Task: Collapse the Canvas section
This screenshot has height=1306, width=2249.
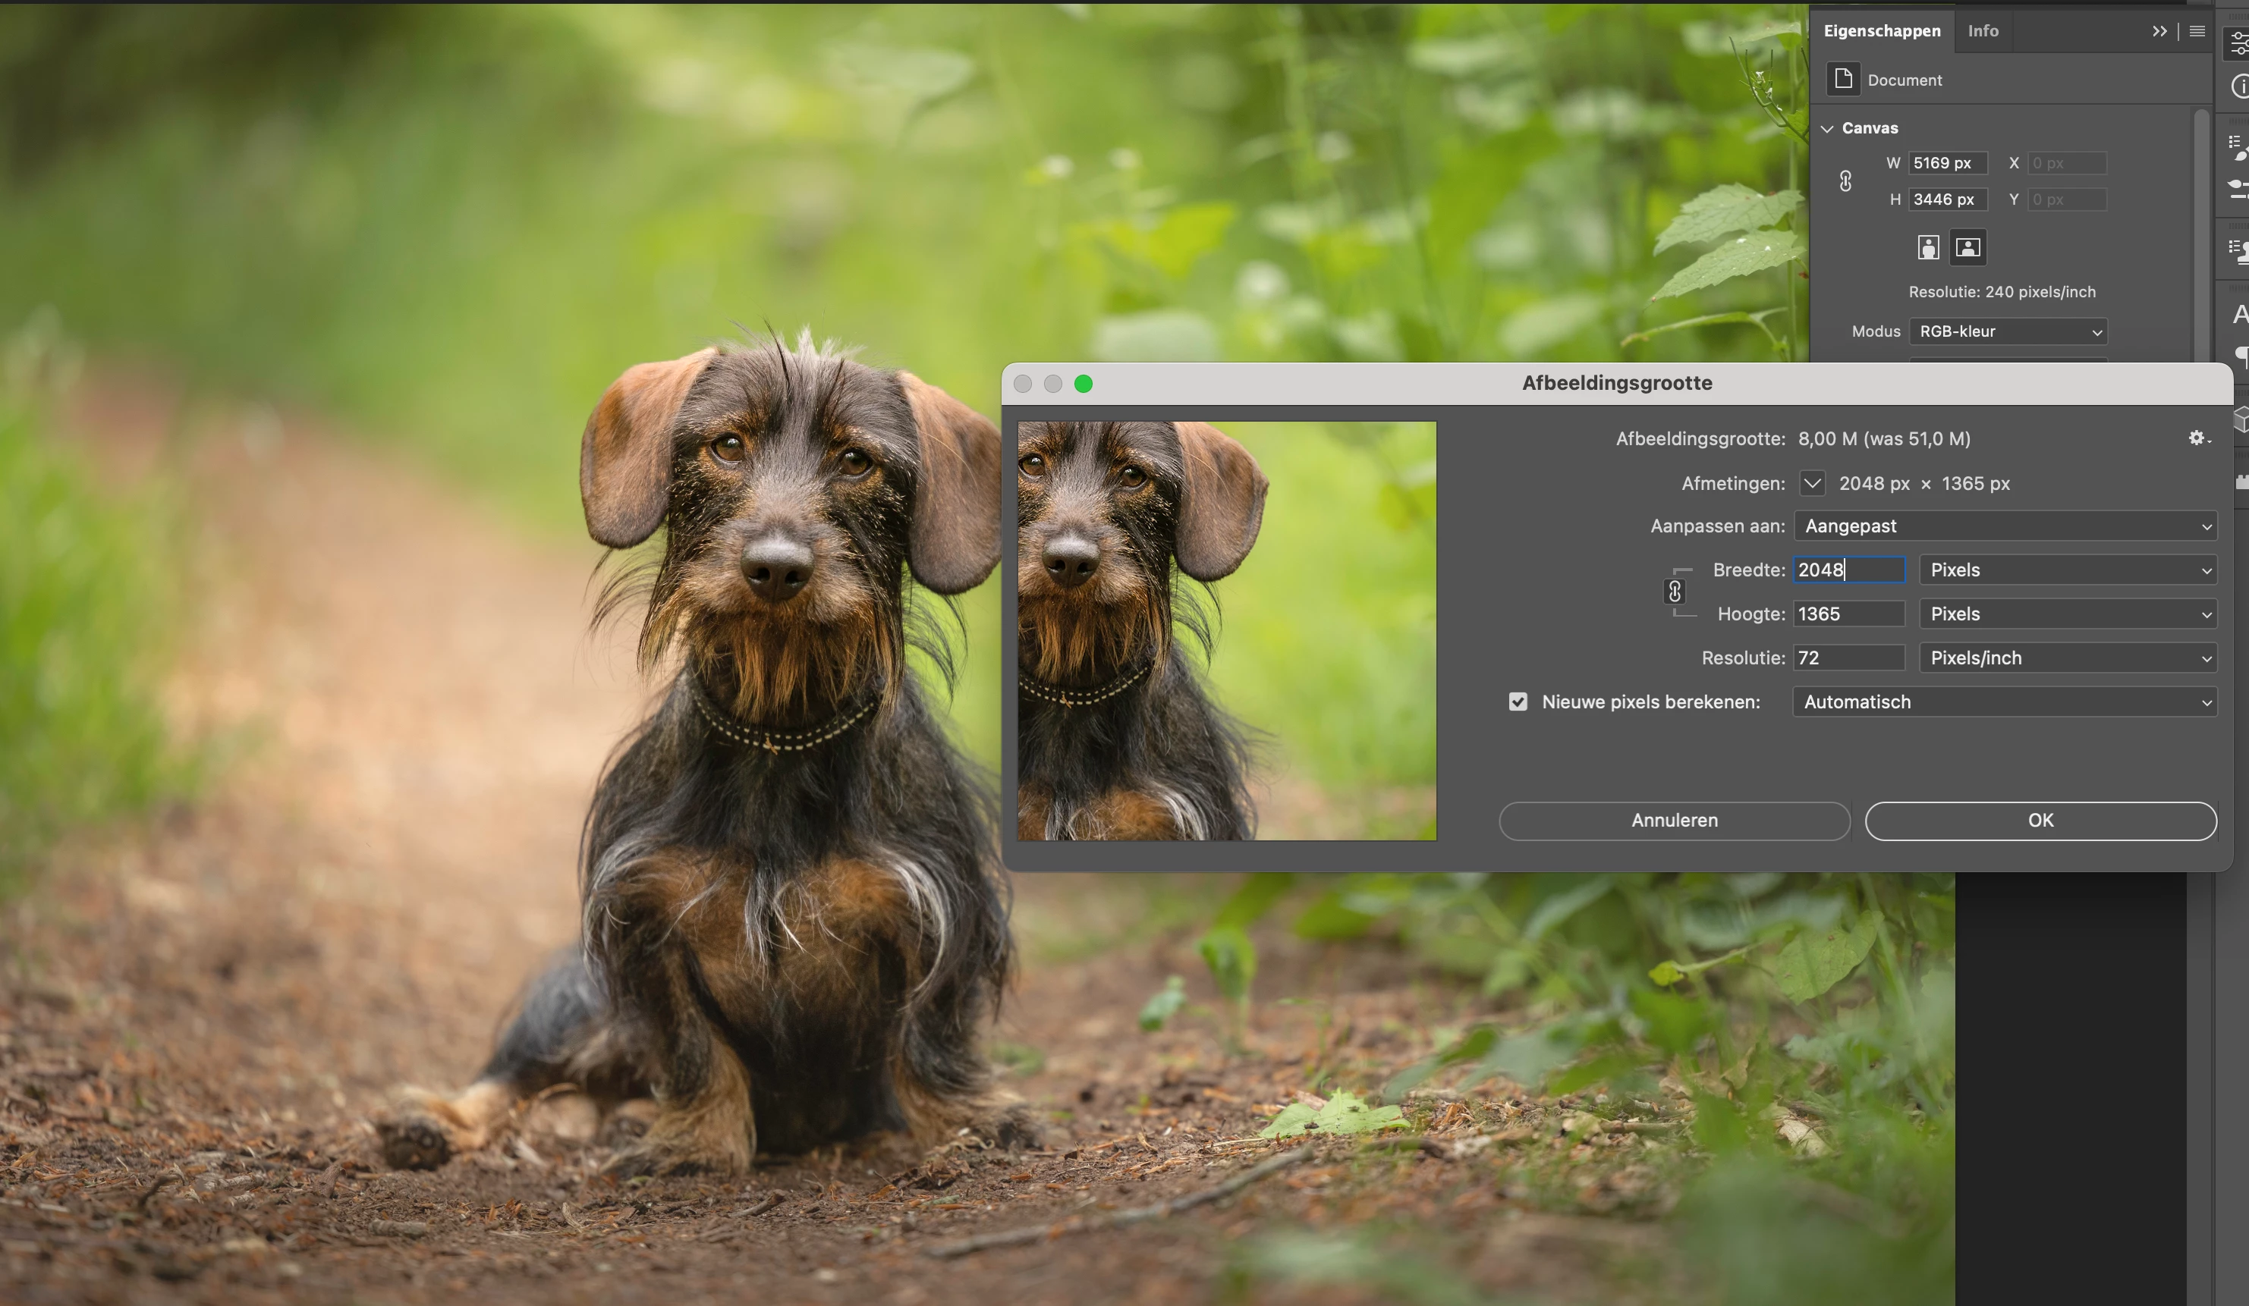Action: click(1827, 128)
